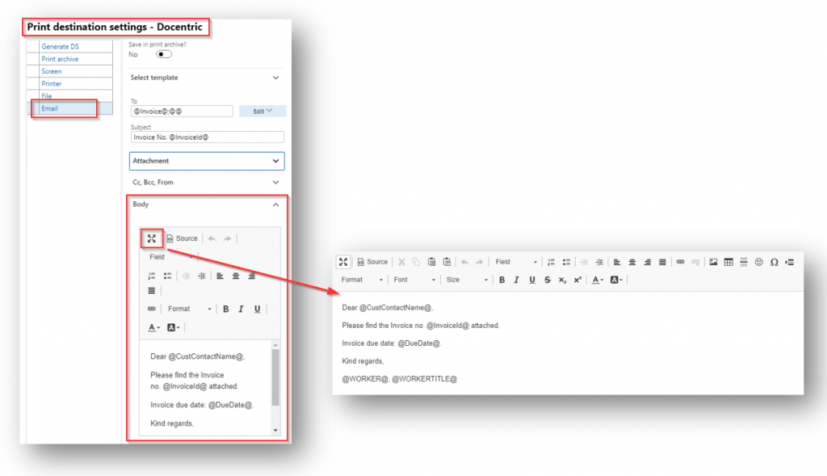This screenshot has width=827, height=476.
Task: Toggle Underline in Body editor panel
Action: coord(258,309)
